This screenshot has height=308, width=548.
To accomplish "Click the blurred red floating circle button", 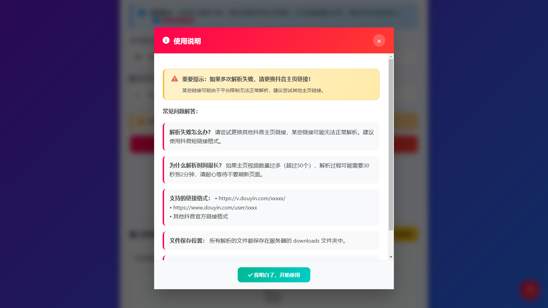I will pyautogui.click(x=530, y=290).
